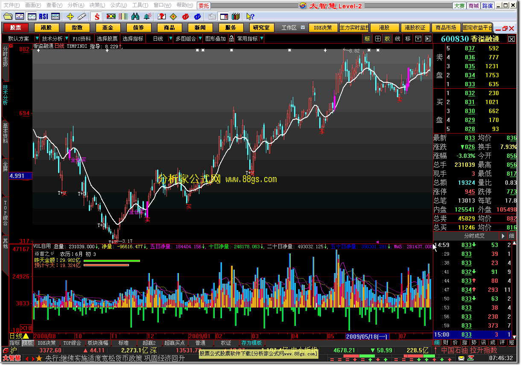Expand the 技术分析 dropdown arrow
Viewport: 522px width, 366px height.
click(66, 39)
